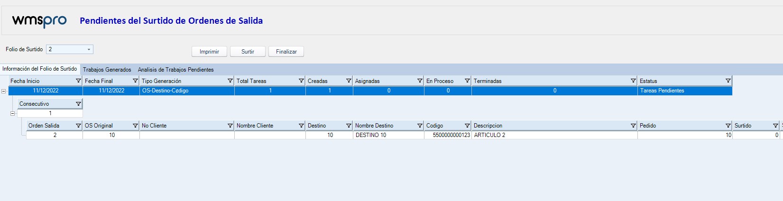The height and width of the screenshot is (201, 783).
Task: Open filter for Pedido column
Action: pyautogui.click(x=728, y=126)
